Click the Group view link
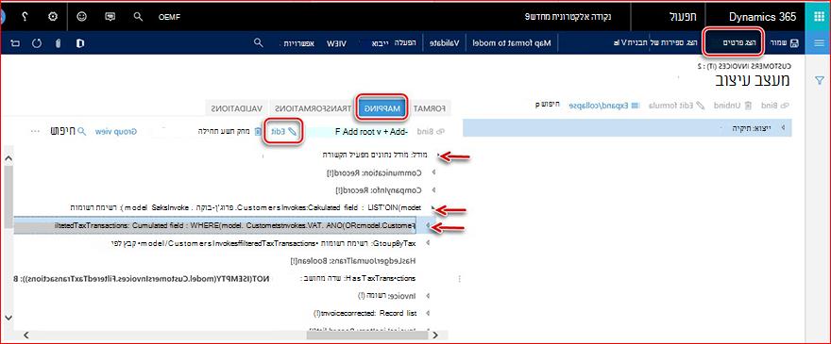This screenshot has width=831, height=344. tap(115, 131)
